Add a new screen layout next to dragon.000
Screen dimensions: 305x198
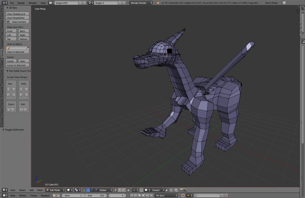[x=81, y=3]
